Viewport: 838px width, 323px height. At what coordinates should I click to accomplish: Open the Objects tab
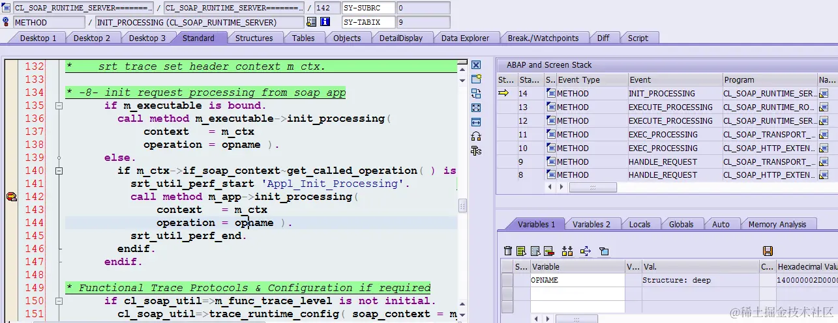coord(347,38)
